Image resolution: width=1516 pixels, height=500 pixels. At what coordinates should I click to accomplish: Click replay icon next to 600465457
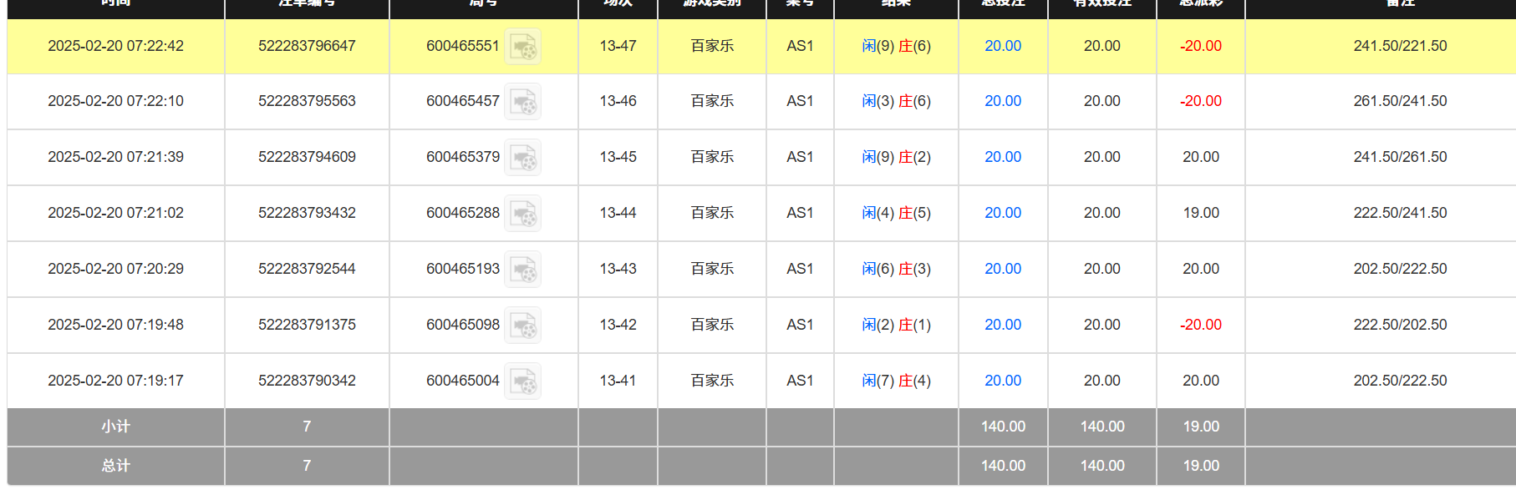522,102
